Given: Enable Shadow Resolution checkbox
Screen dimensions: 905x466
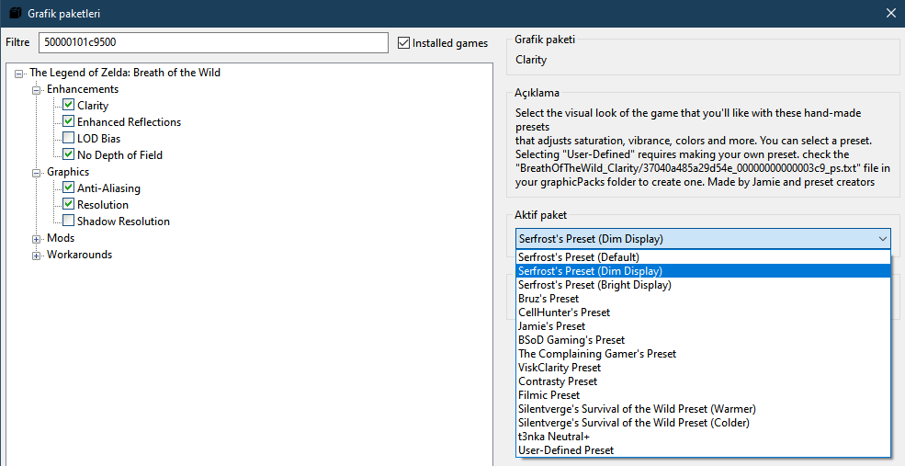Looking at the screenshot, I should pos(68,221).
